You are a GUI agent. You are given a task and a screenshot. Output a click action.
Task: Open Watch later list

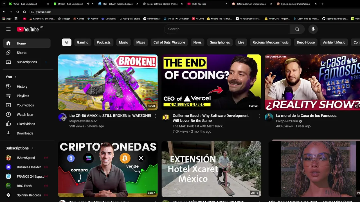pos(27,114)
